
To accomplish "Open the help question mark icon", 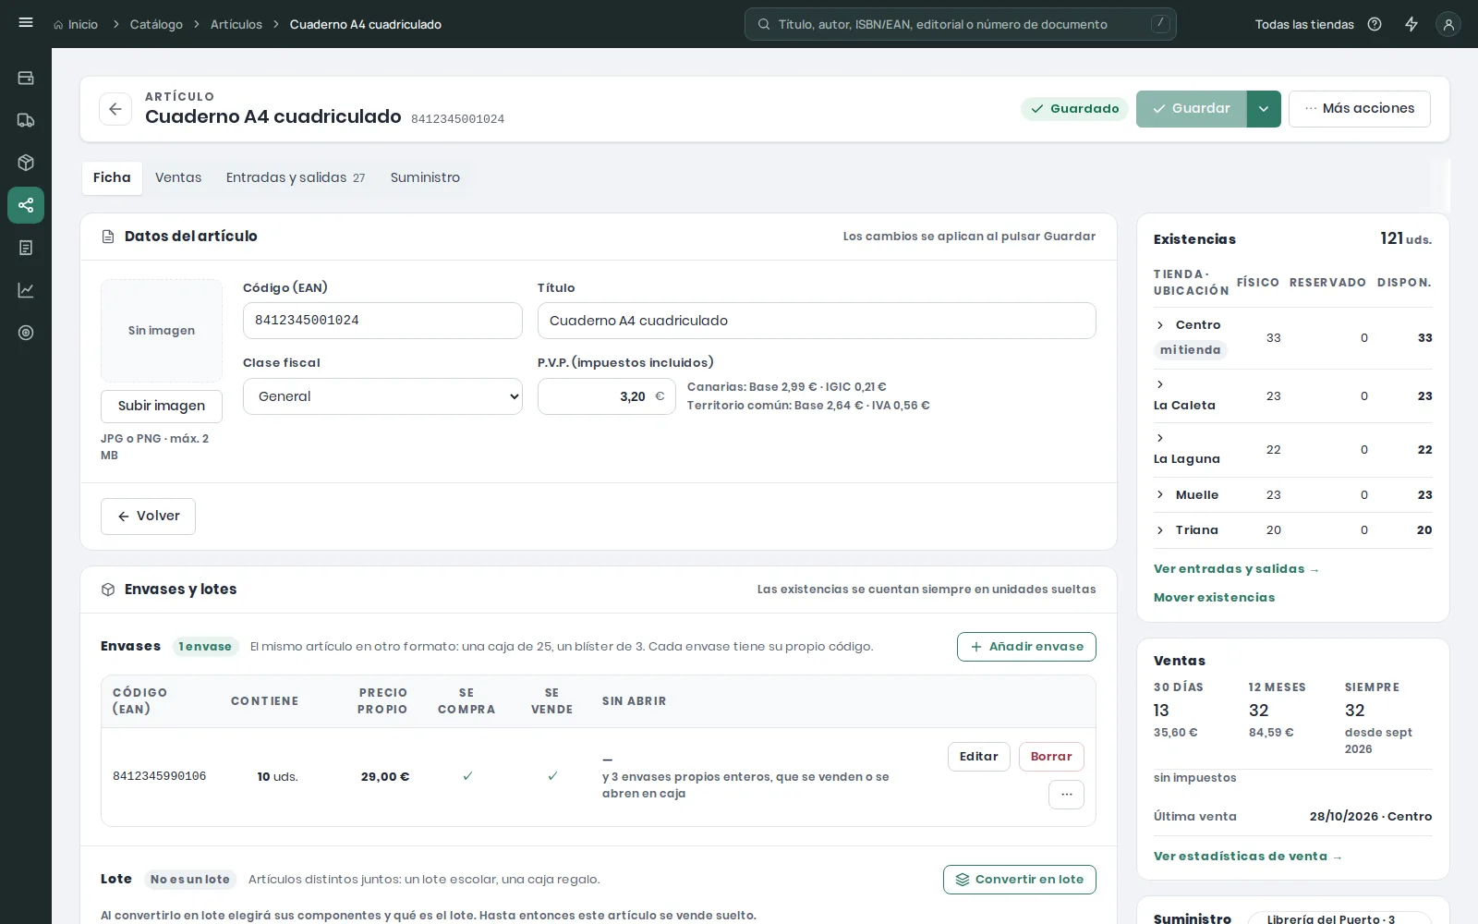I will pos(1375,24).
